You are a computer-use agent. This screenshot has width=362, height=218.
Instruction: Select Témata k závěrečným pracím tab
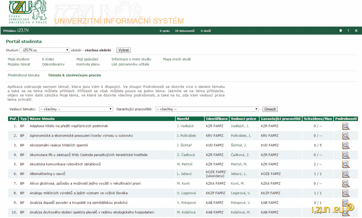point(74,75)
